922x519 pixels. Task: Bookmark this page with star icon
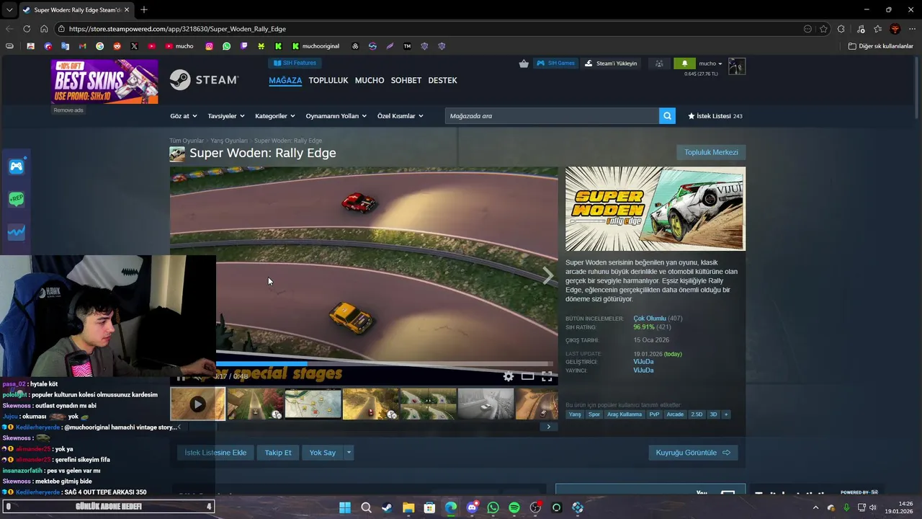tap(824, 29)
